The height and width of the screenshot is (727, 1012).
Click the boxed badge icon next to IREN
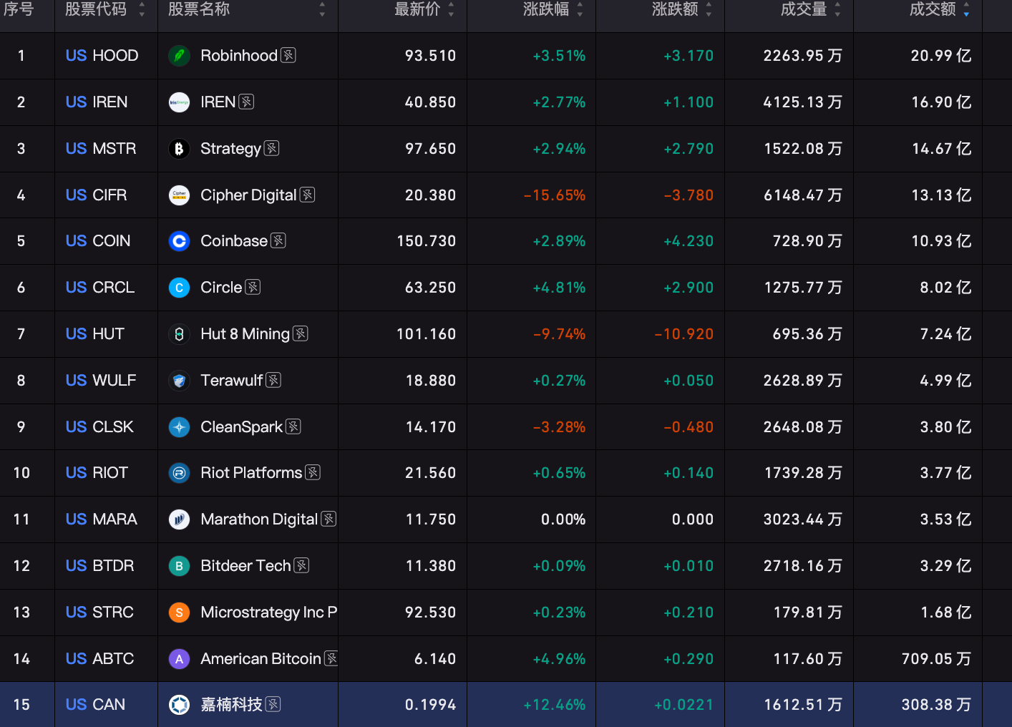[246, 102]
